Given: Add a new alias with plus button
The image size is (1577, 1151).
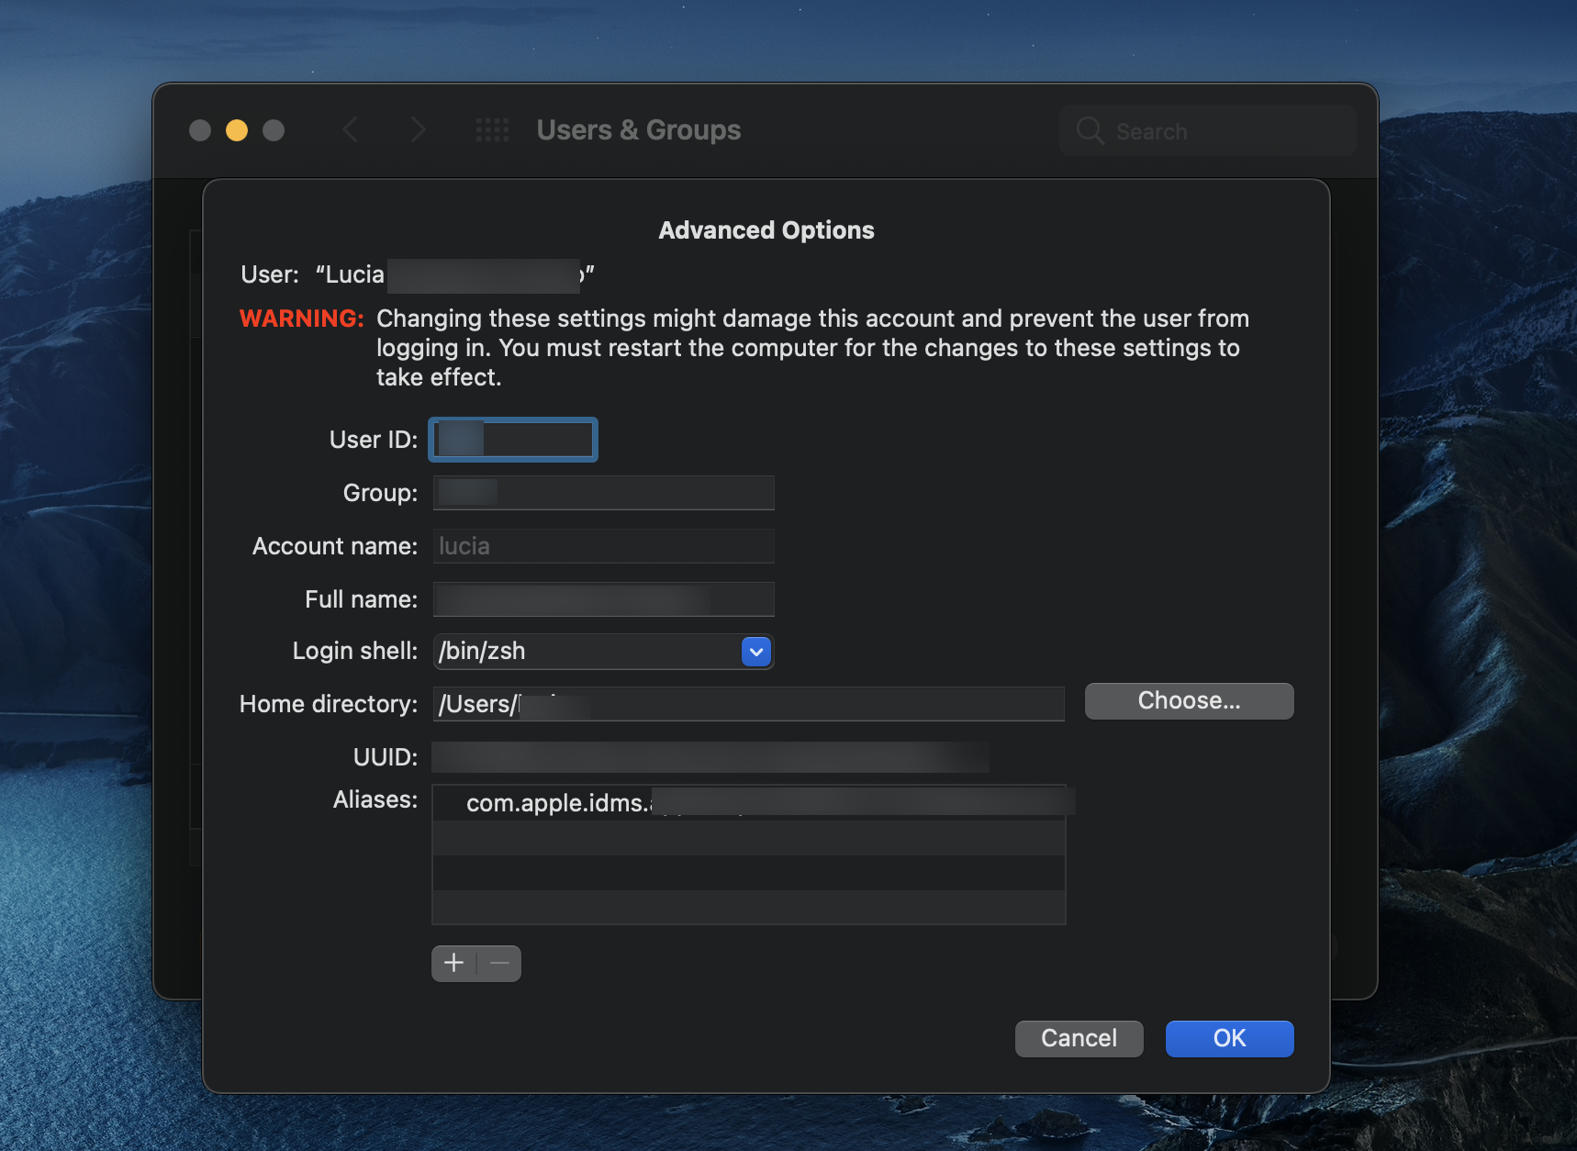Looking at the screenshot, I should coord(454,964).
